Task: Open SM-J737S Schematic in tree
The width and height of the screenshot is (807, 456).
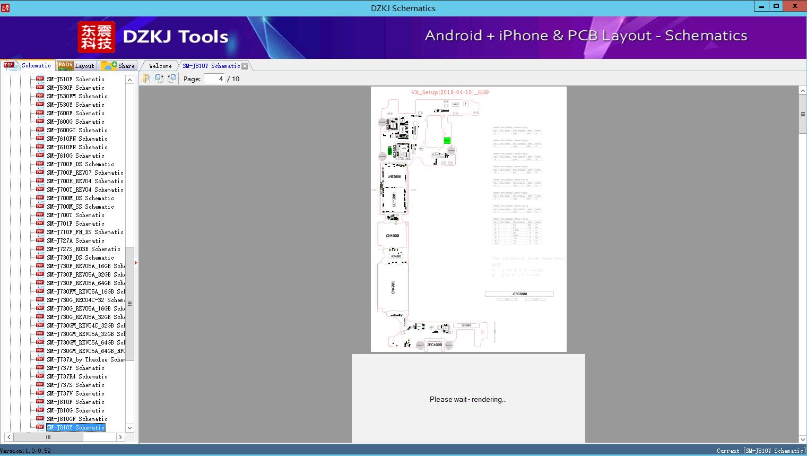Action: [x=75, y=385]
